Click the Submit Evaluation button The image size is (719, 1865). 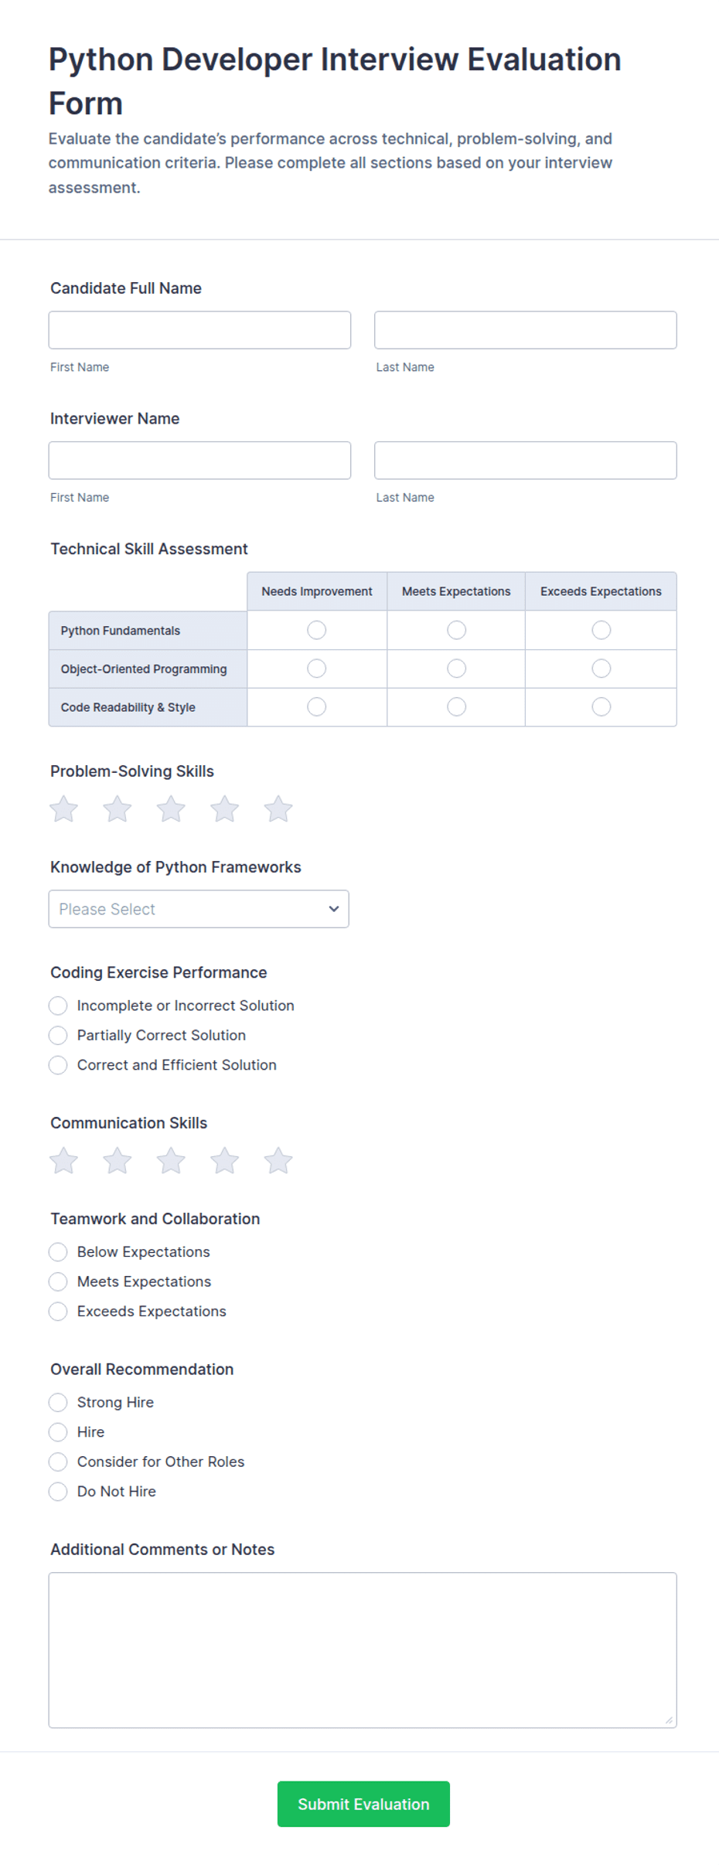(363, 1804)
